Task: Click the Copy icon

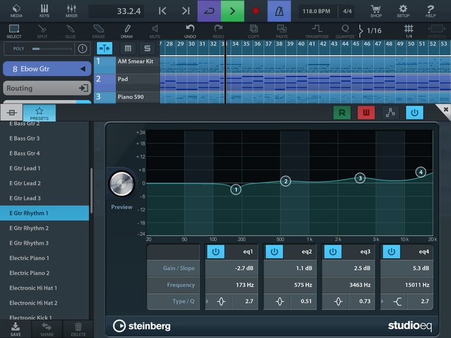Action: pyautogui.click(x=253, y=31)
